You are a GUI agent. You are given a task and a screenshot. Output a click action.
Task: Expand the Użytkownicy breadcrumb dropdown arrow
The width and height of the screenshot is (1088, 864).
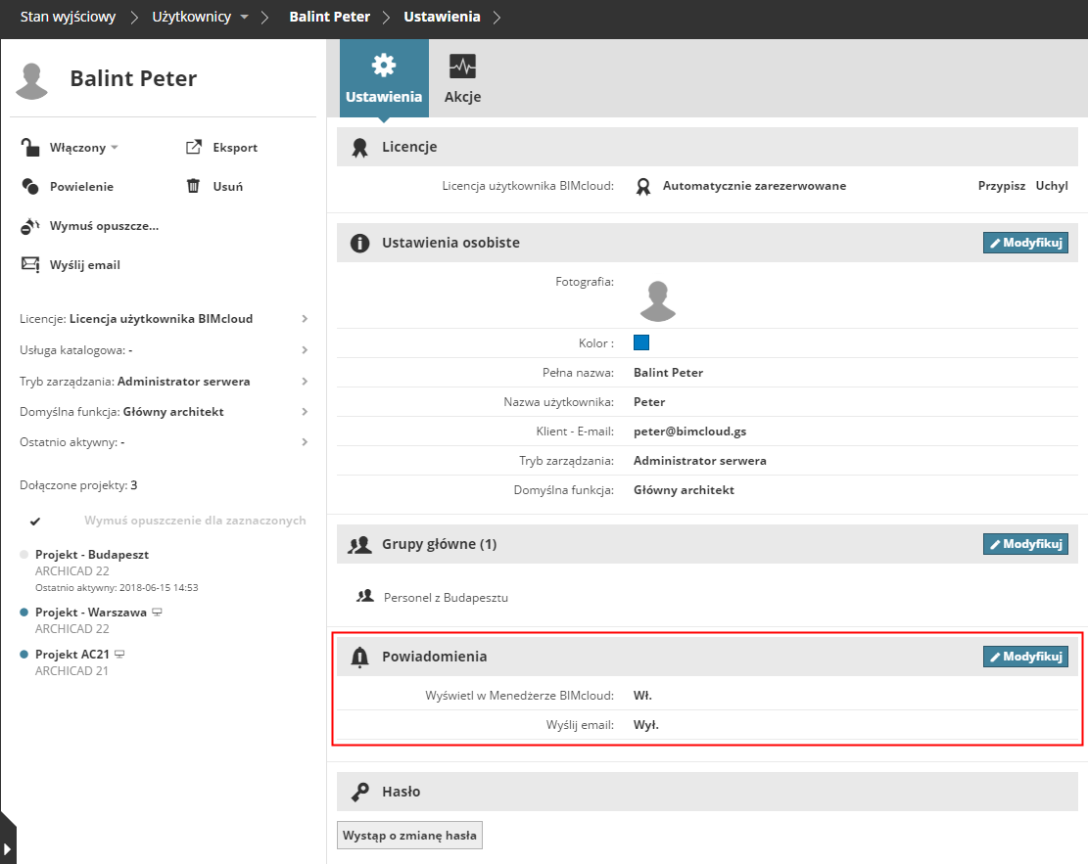(244, 18)
